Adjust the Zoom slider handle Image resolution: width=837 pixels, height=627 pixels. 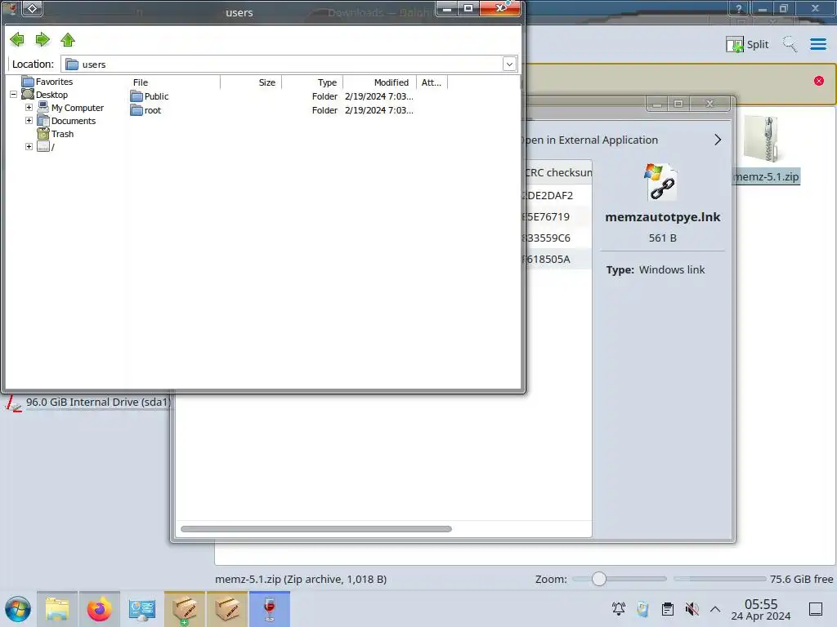click(x=599, y=579)
